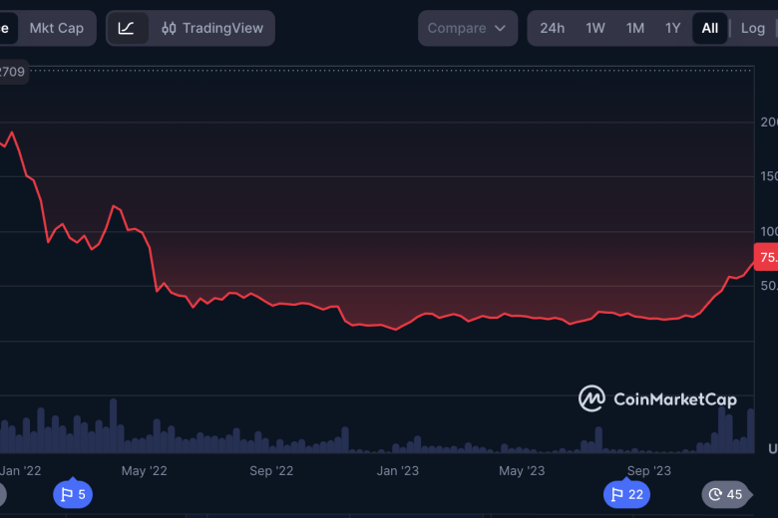Set time range to 1W

coord(595,28)
